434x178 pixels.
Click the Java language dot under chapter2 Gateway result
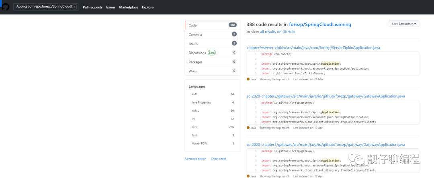point(248,128)
